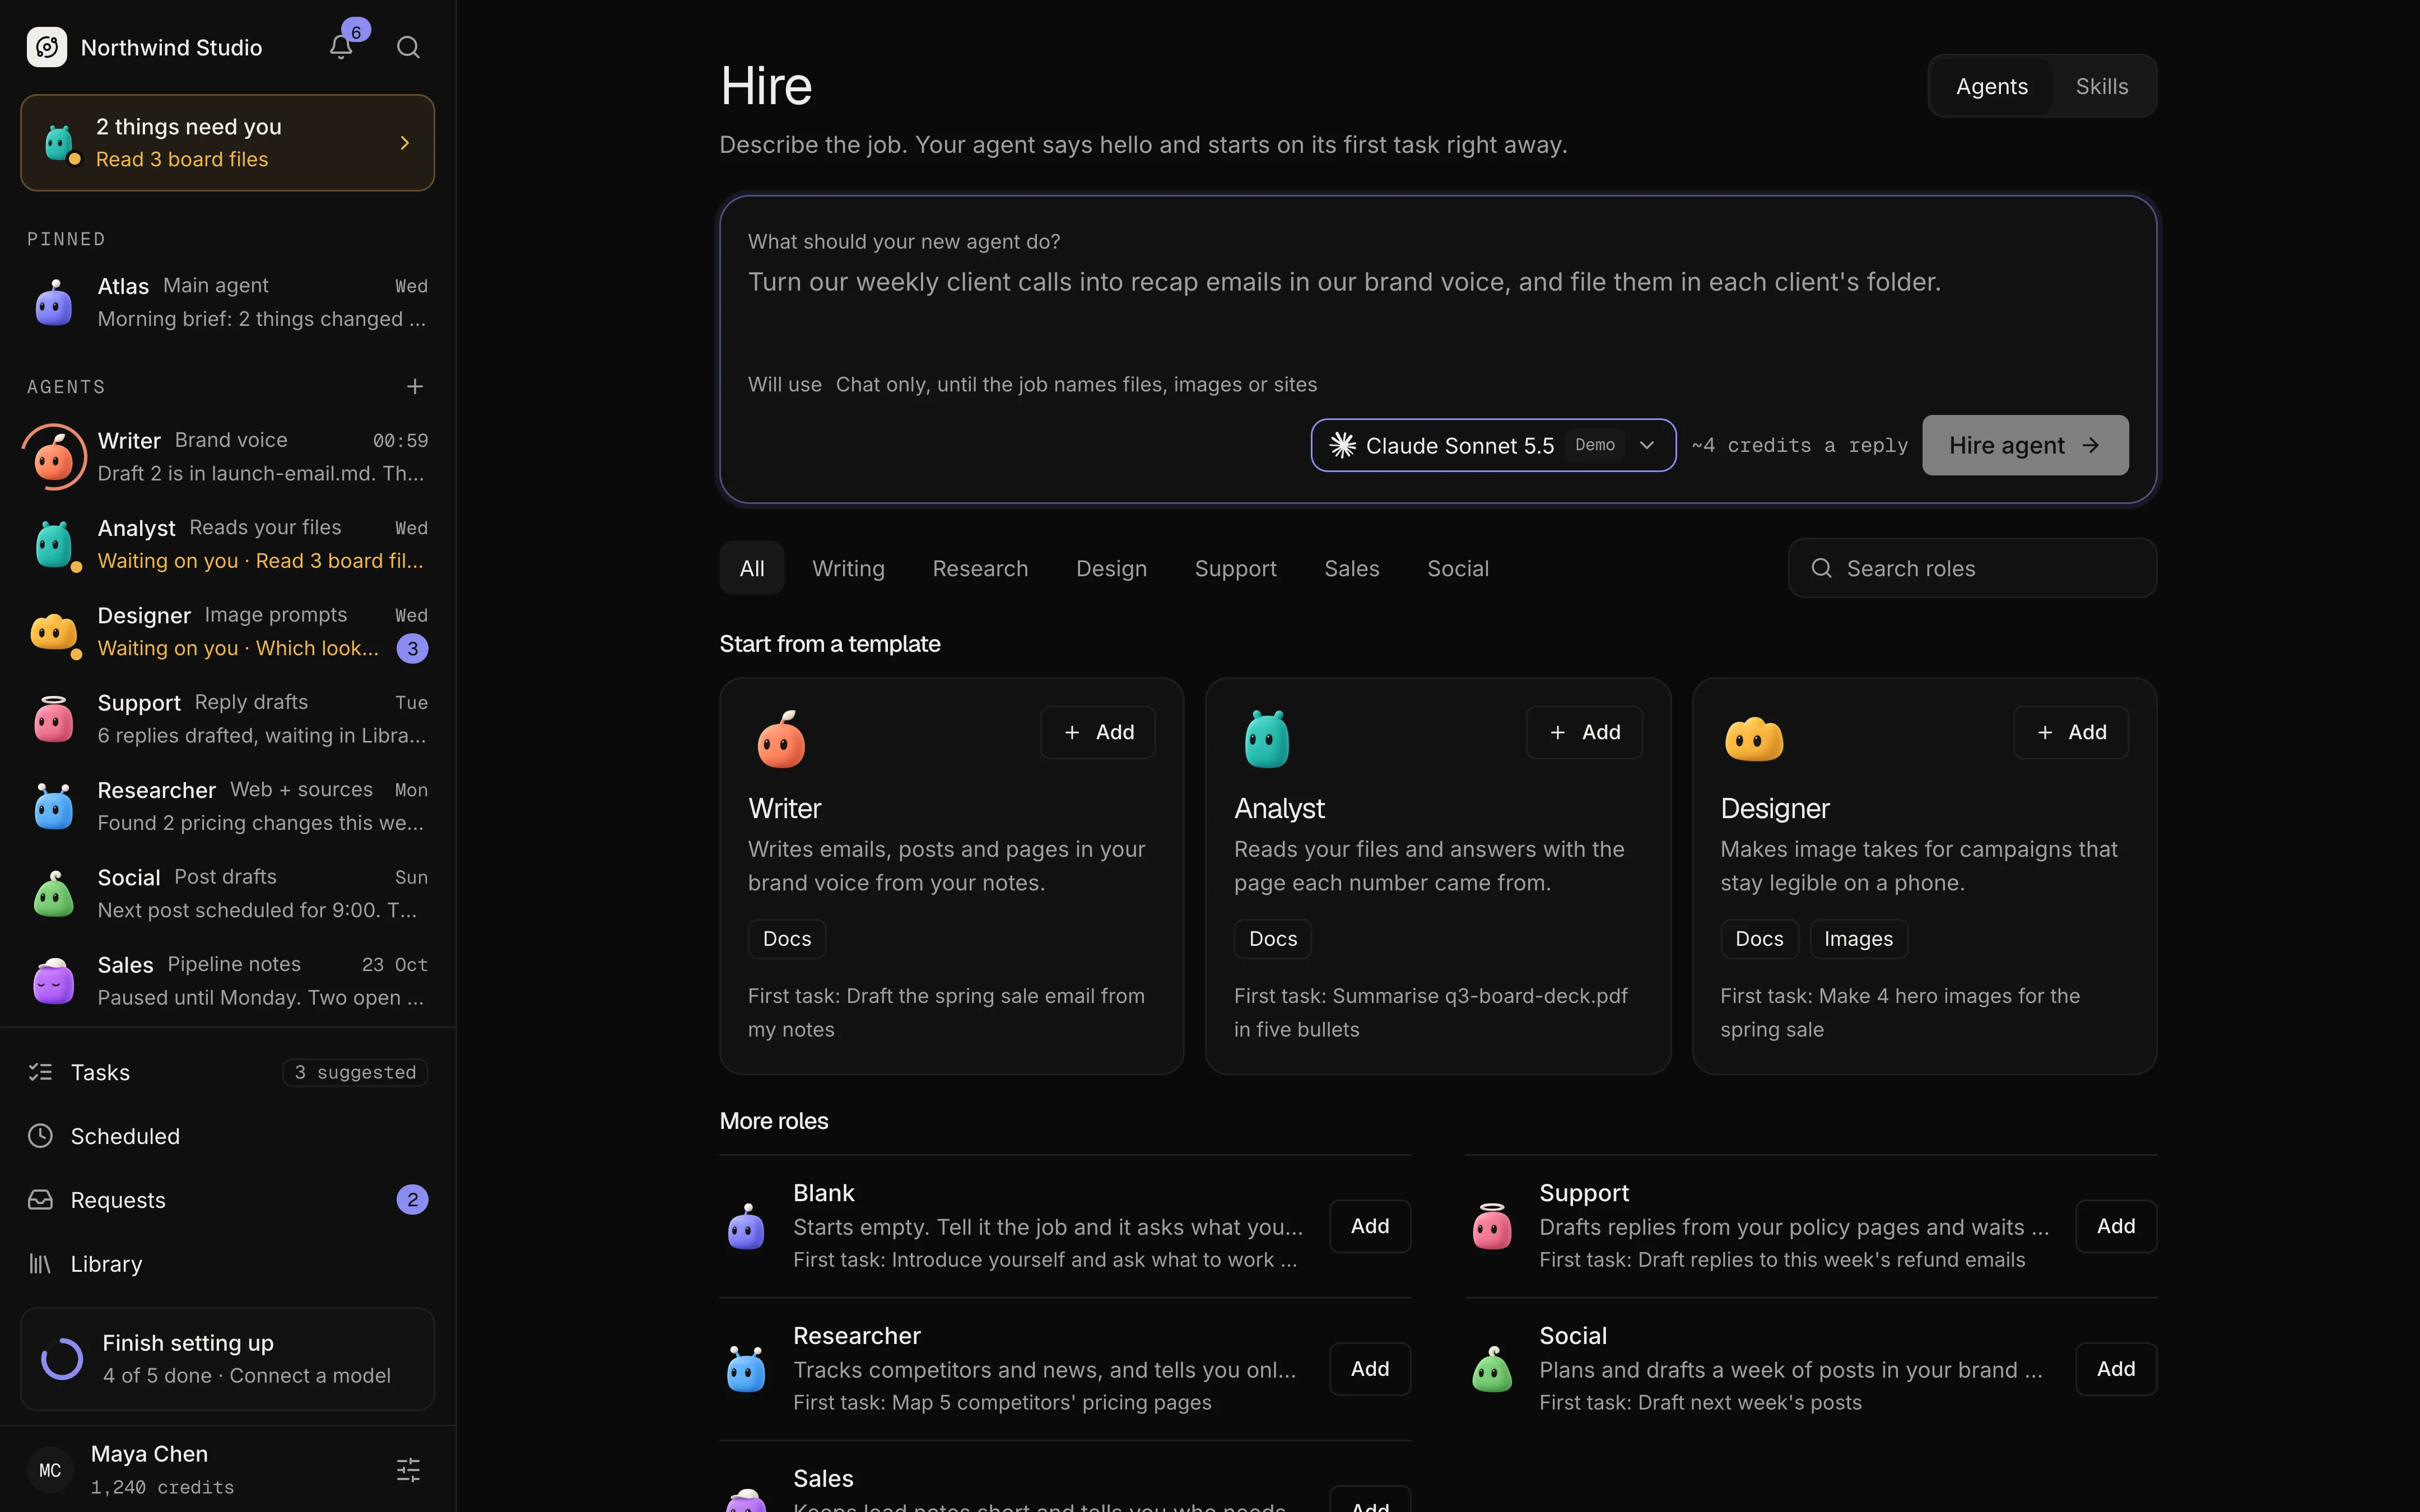
Task: Click the Writer agent avatar in sidebar
Action: [x=54, y=457]
